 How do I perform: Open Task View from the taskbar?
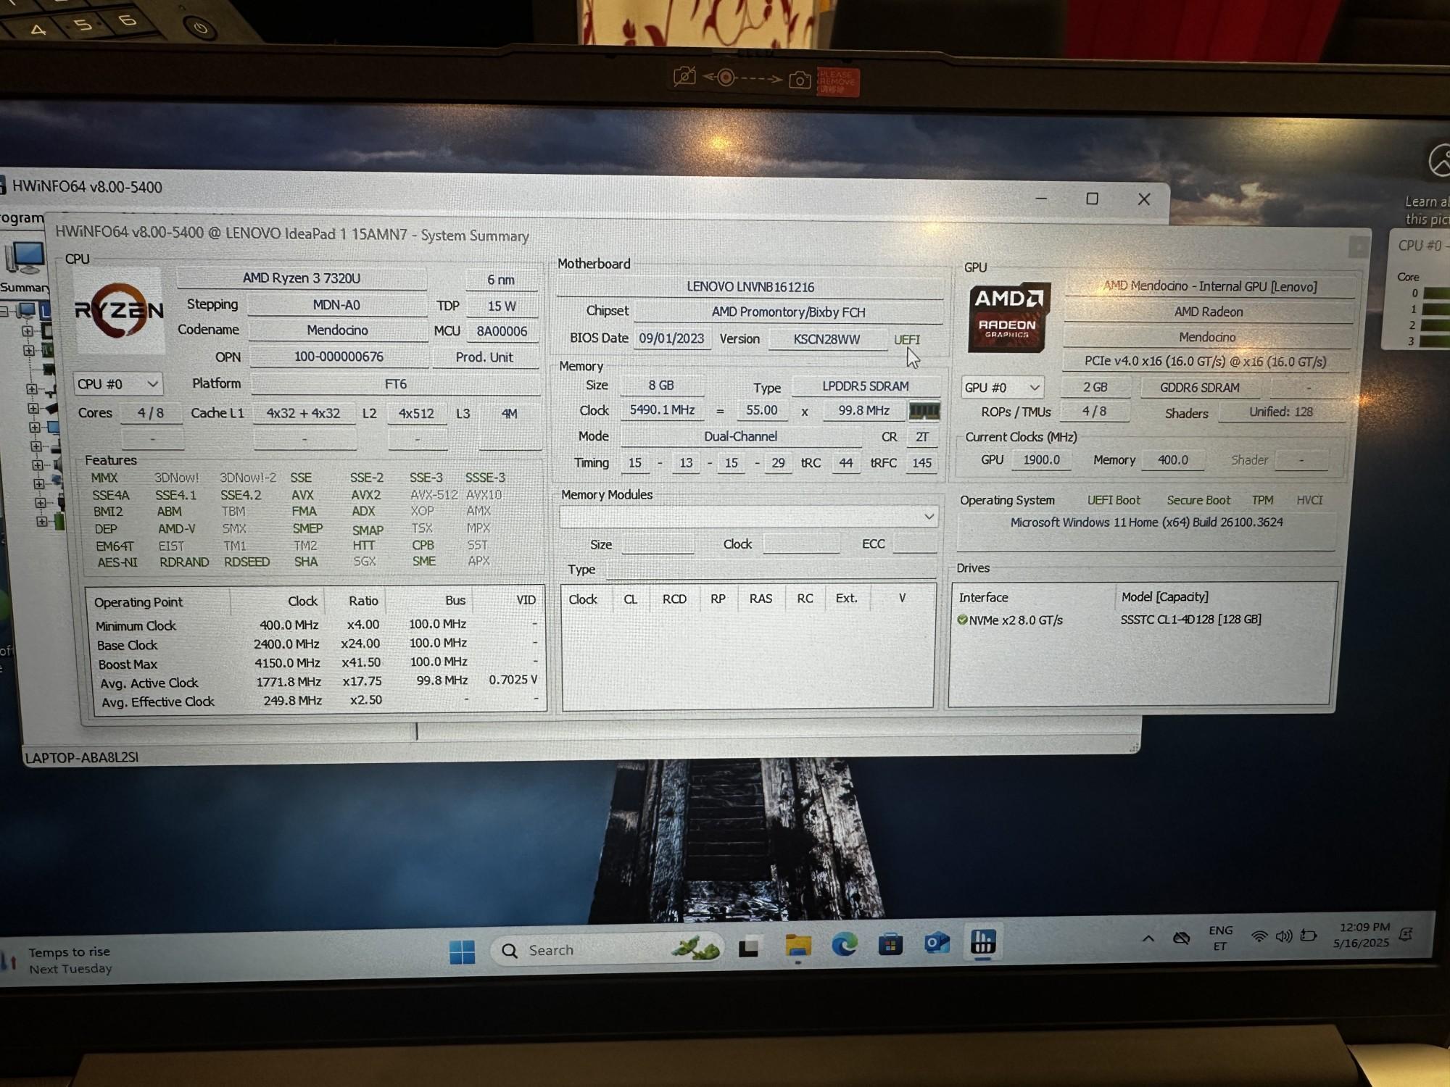(x=749, y=947)
